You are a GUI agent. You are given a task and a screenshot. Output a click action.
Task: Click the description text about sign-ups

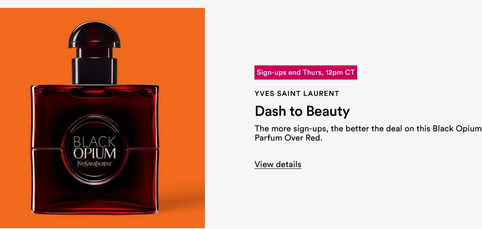[368, 133]
